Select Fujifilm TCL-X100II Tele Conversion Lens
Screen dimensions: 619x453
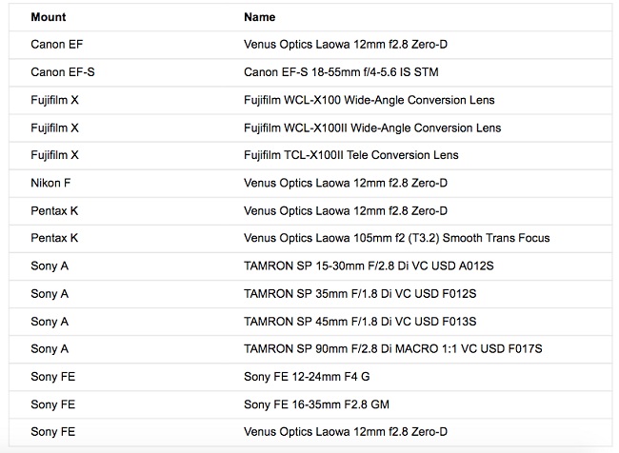click(350, 155)
